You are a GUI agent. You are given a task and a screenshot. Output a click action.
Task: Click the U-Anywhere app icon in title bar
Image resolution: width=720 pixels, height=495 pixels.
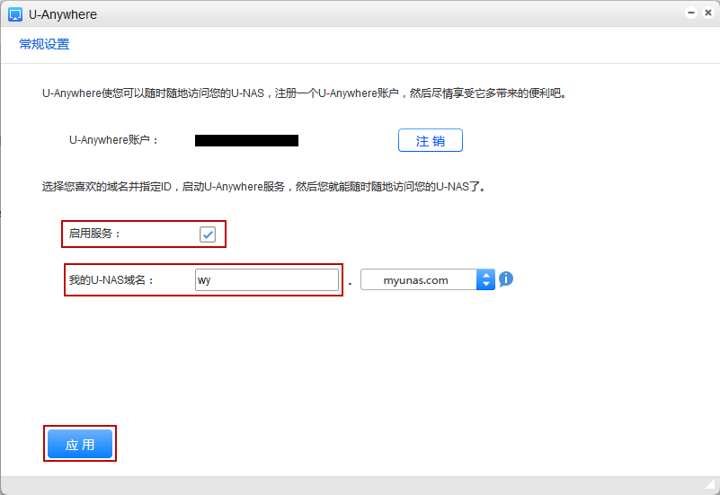coord(15,14)
